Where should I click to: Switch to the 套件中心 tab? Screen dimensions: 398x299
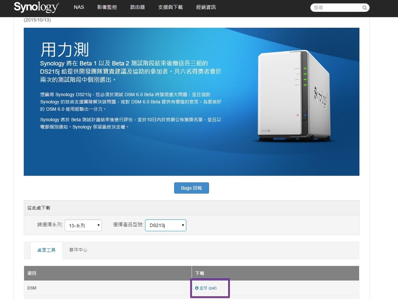pyautogui.click(x=78, y=250)
